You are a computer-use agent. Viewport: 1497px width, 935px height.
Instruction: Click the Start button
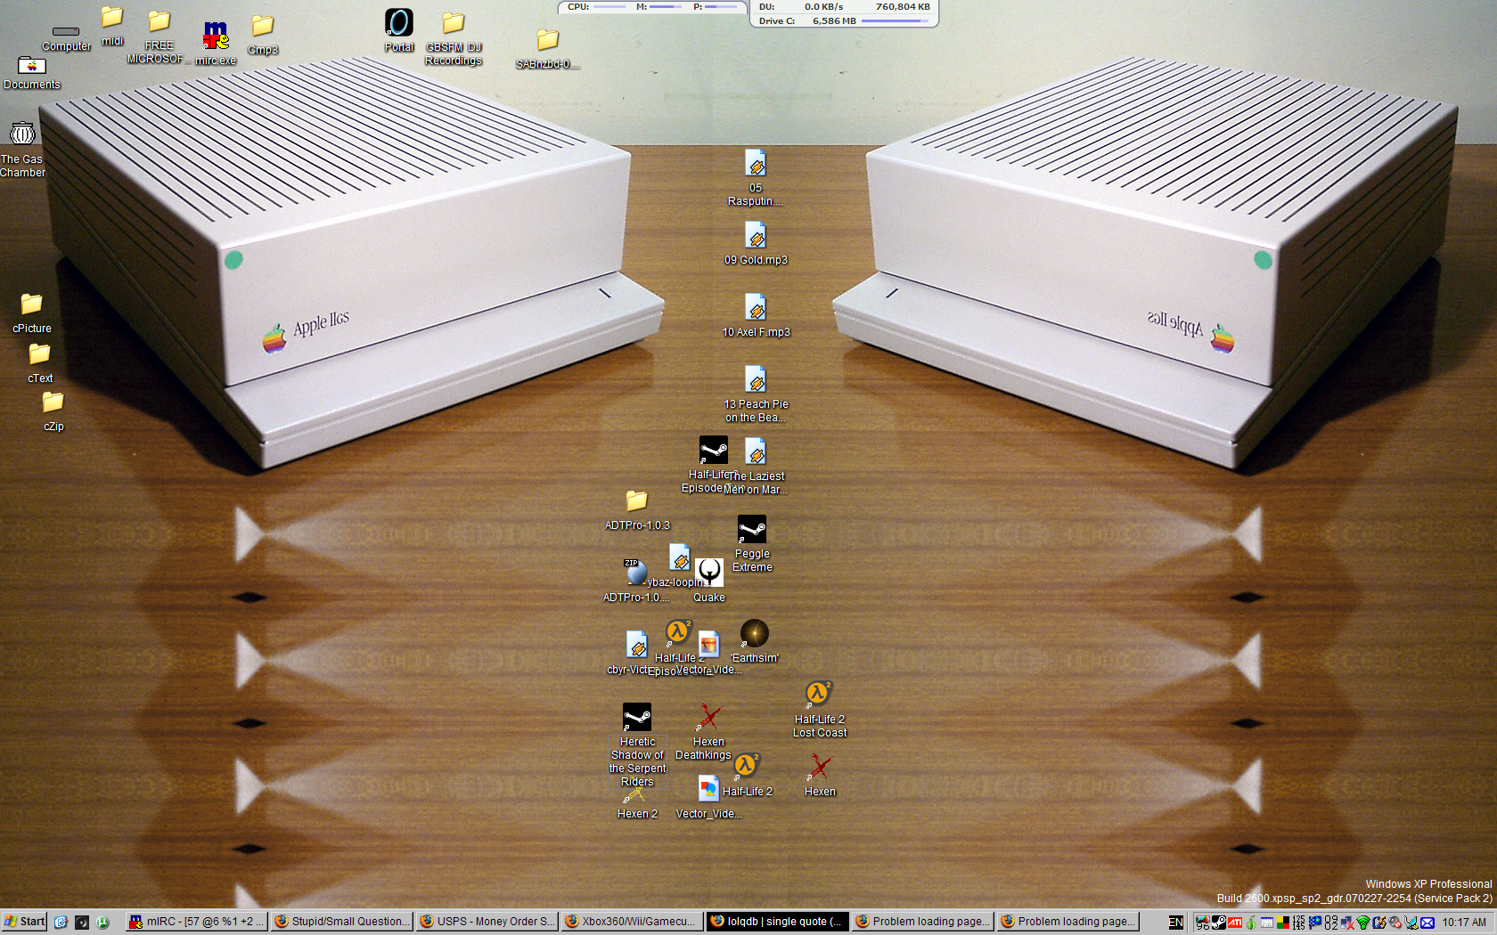coord(24,922)
